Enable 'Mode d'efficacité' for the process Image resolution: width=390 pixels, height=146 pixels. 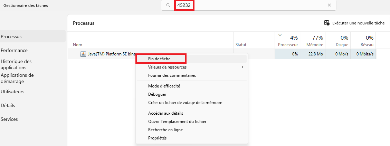coord(164,86)
